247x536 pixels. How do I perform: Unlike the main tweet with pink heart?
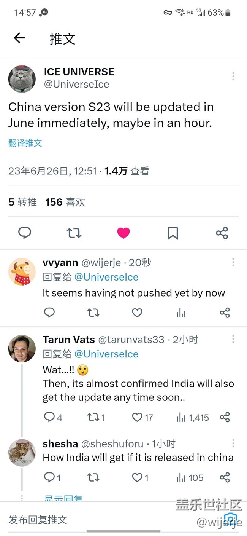click(x=123, y=233)
